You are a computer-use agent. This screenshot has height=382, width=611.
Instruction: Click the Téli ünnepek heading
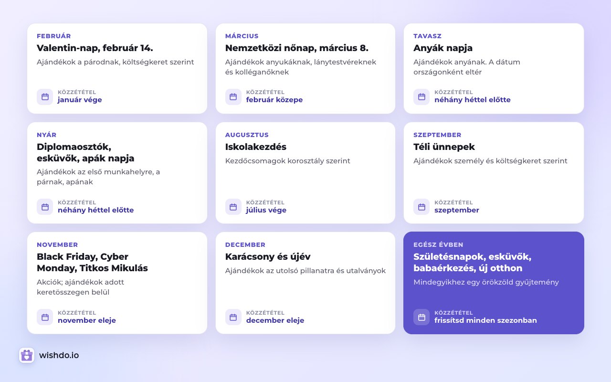pyautogui.click(x=444, y=147)
